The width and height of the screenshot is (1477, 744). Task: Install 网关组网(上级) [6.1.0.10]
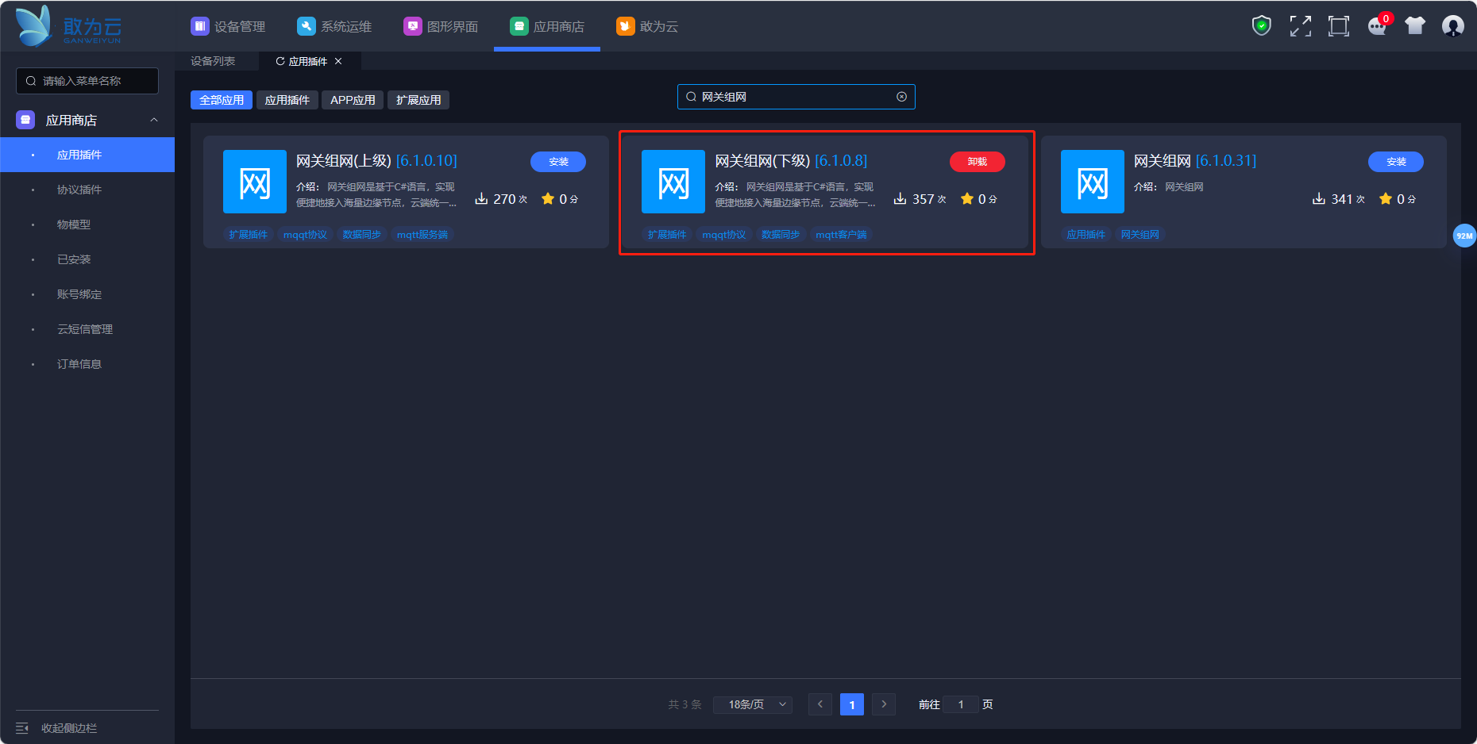coord(558,162)
